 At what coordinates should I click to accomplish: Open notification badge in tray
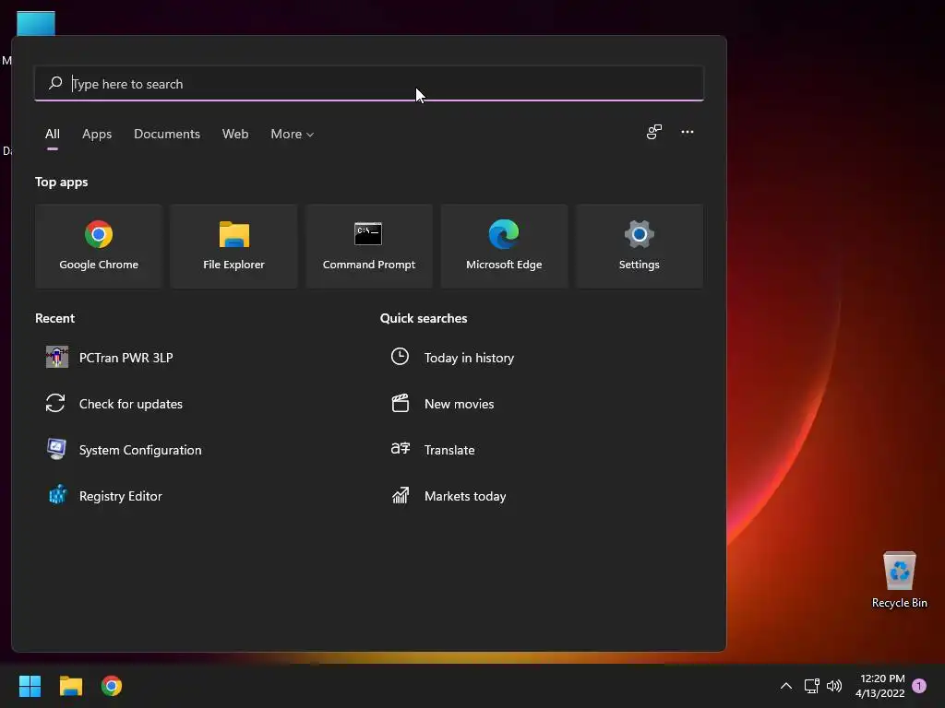click(x=919, y=686)
